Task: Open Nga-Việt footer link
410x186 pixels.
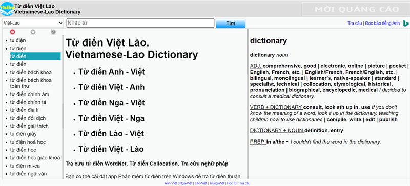Action: point(186,183)
